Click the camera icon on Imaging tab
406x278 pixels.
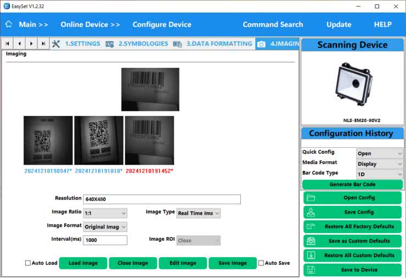click(x=262, y=44)
